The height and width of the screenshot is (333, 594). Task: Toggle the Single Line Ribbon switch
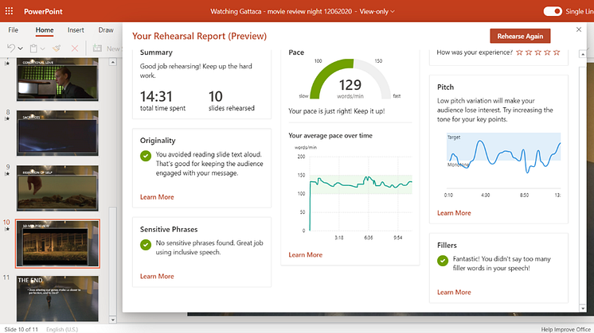(x=553, y=12)
